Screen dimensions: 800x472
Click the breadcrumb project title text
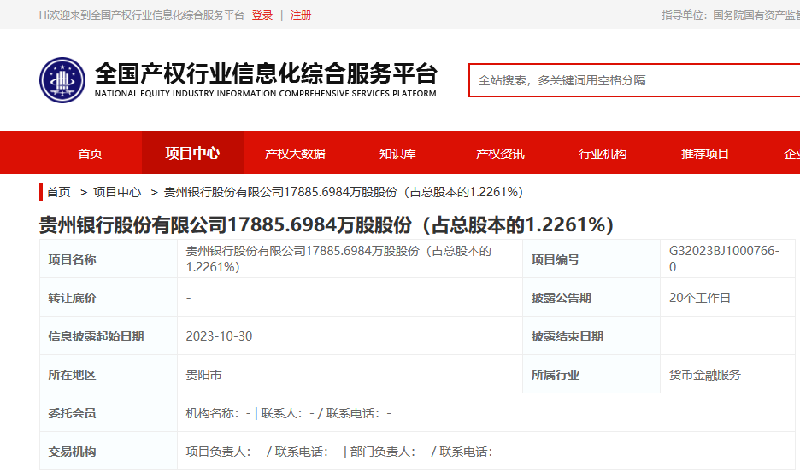344,192
